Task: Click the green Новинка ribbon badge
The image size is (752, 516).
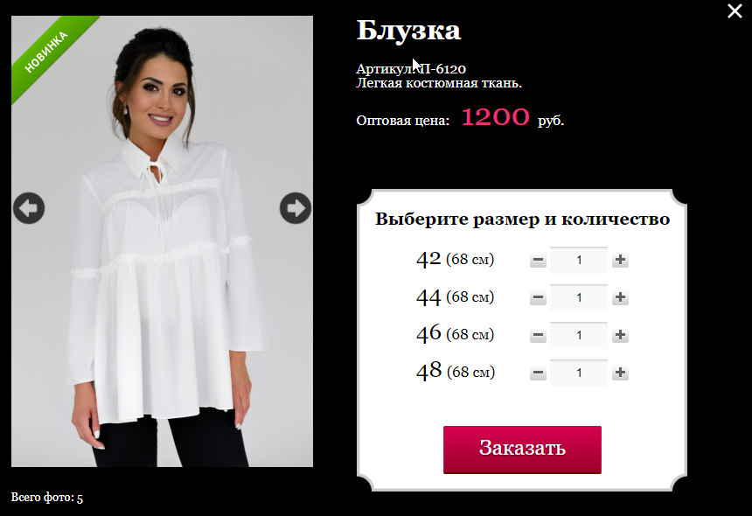Action: [48, 52]
